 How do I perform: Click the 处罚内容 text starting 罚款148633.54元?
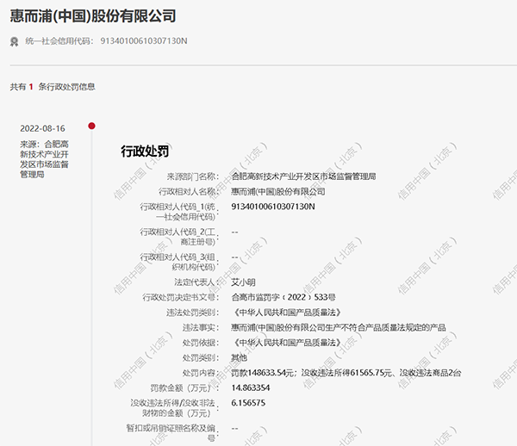point(346,373)
